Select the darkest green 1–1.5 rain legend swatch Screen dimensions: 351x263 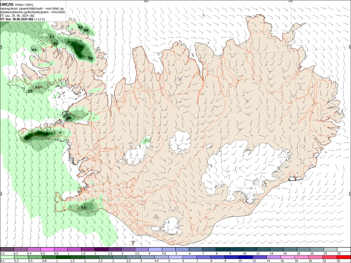pos(64,257)
